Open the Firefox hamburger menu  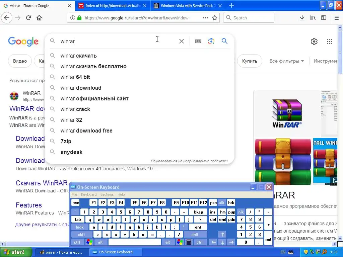coord(337,18)
